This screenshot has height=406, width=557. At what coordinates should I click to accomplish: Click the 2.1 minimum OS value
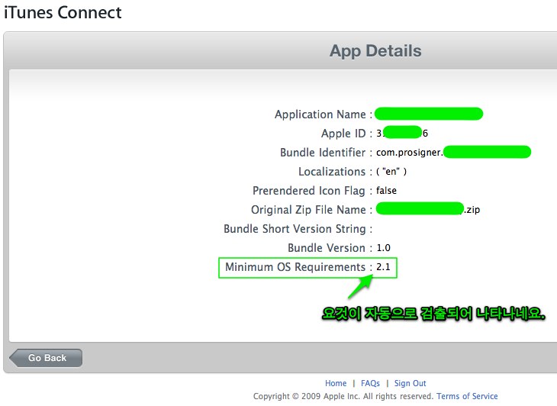(x=383, y=267)
